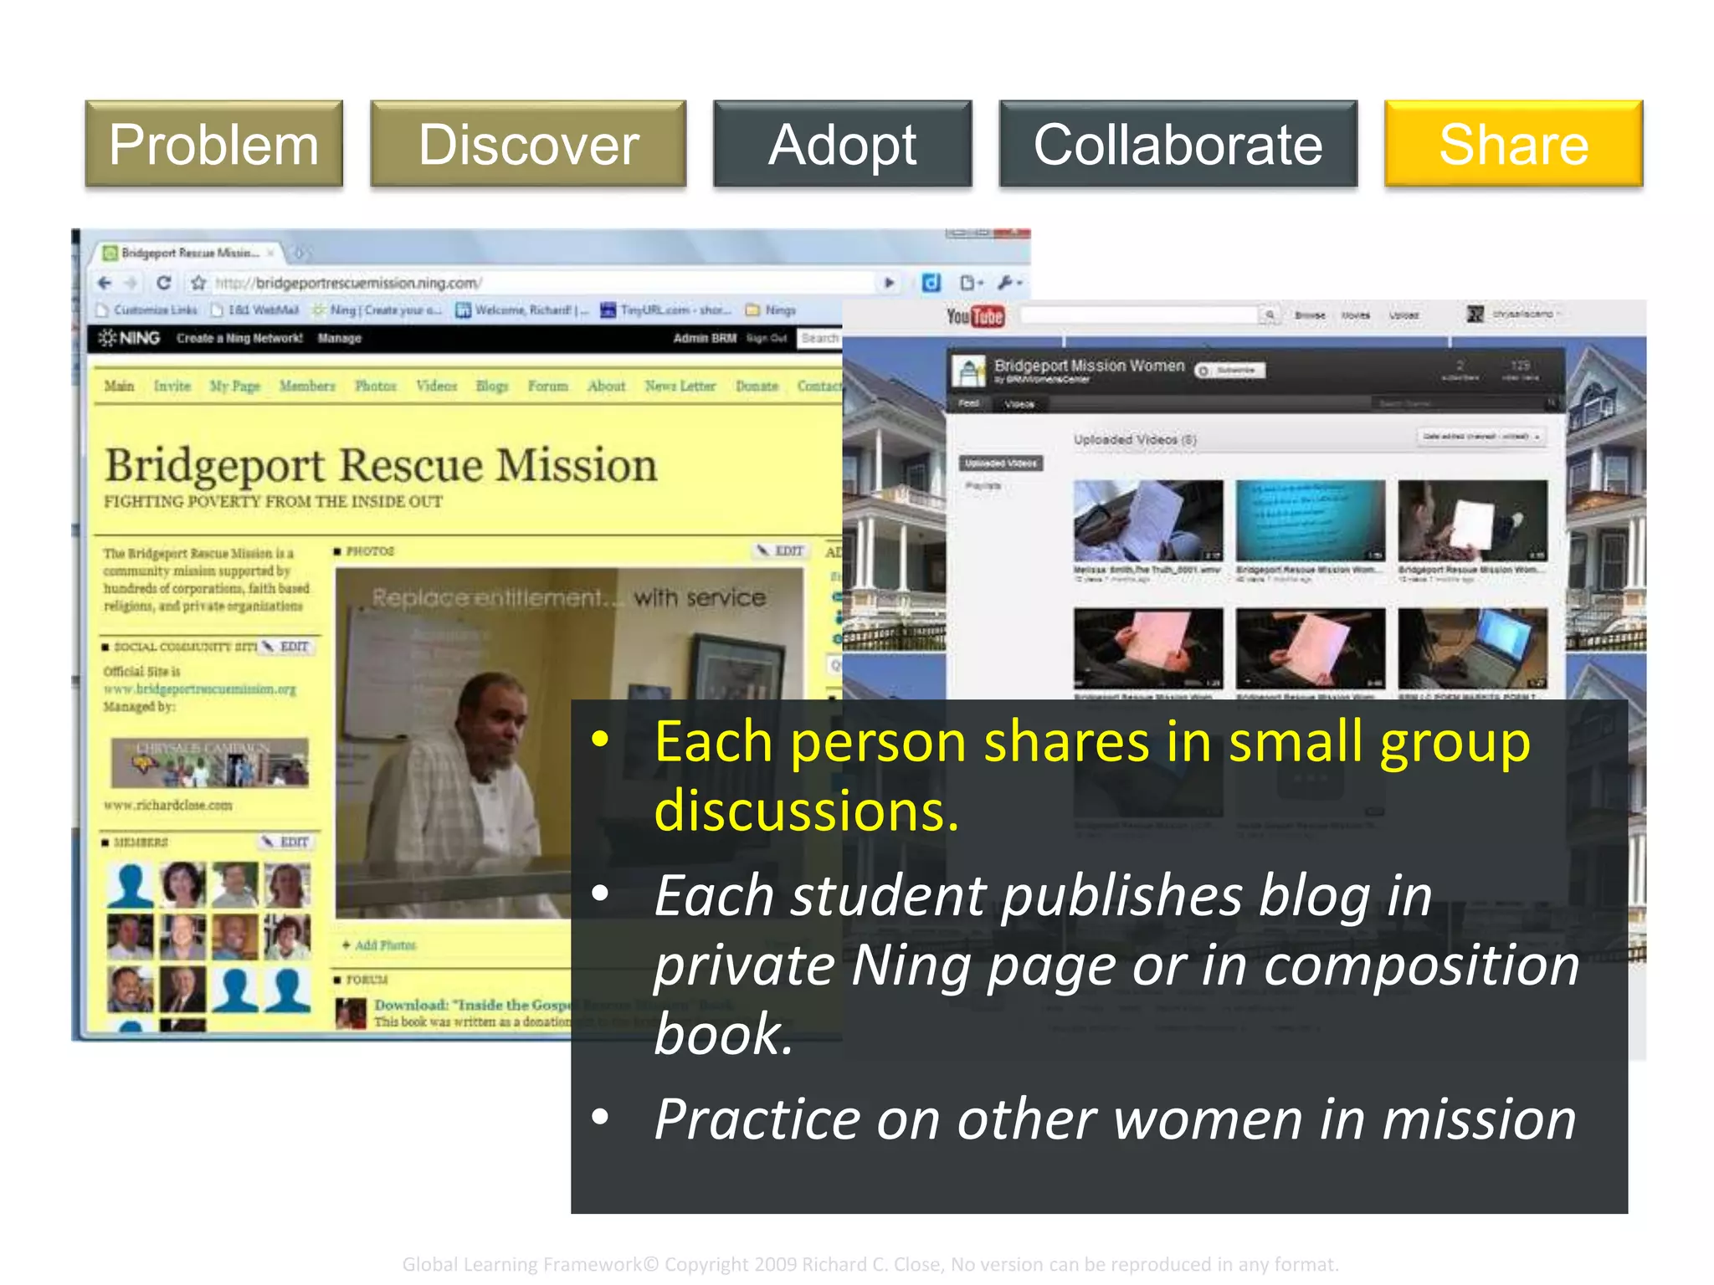Viewport: 1714px width, 1285px height.
Task: Click Bridgeport Mission Women channel icon
Action: pos(970,371)
